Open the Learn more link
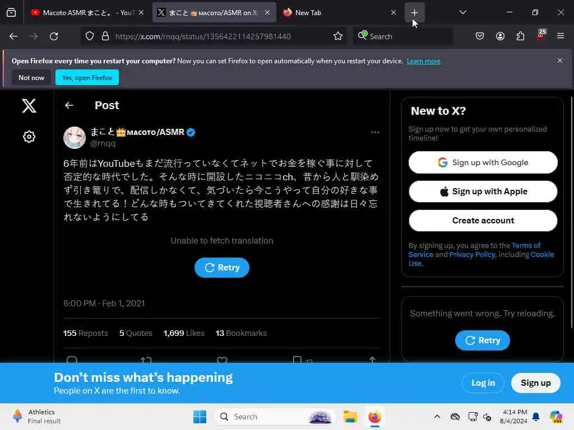Viewport: 574px width, 430px height. (424, 61)
